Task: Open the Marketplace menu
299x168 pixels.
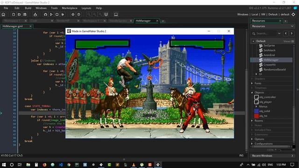Action: click(70, 8)
